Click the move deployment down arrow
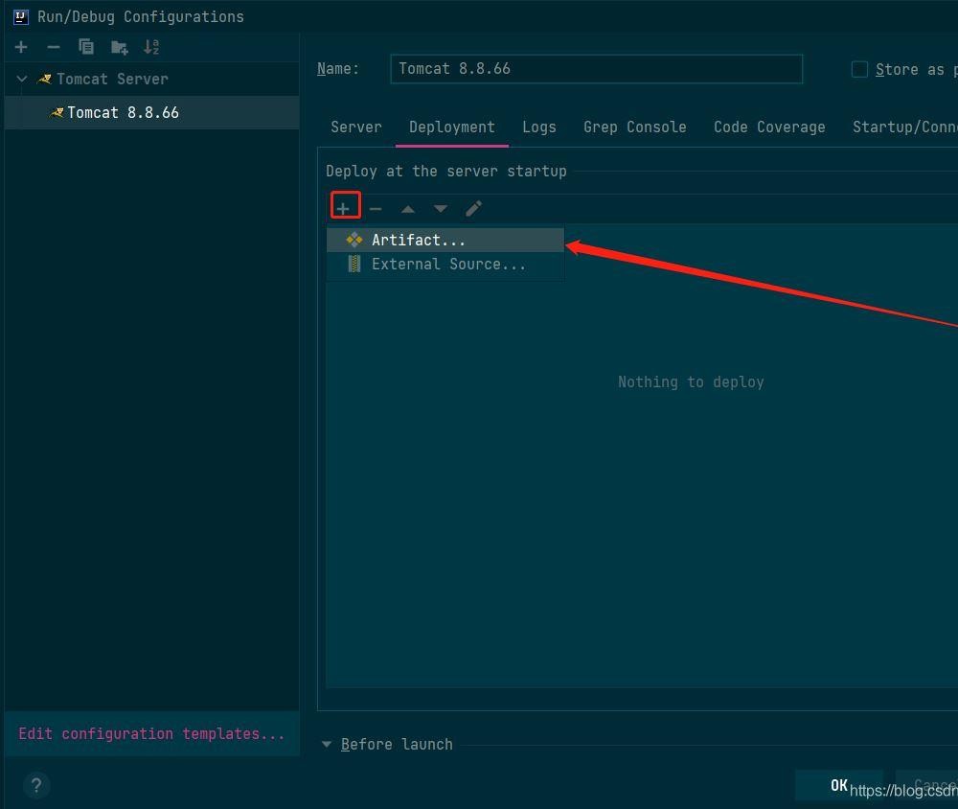 [x=441, y=208]
